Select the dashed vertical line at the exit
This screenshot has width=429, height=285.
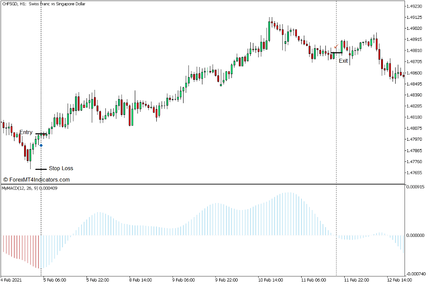coord(337,88)
